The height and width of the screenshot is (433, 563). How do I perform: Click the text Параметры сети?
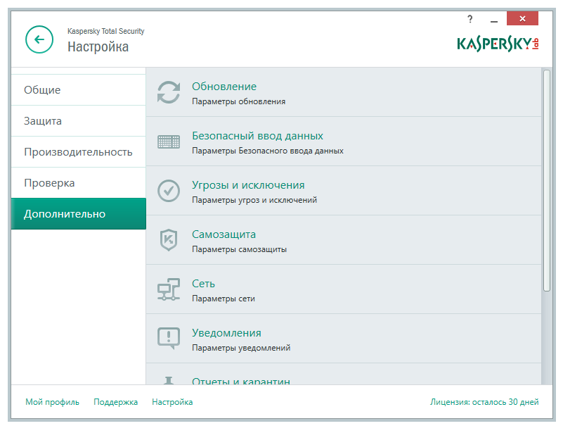click(224, 299)
